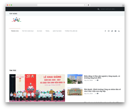Open Tin Tức Giáo Dục menu

(x=28, y=31)
